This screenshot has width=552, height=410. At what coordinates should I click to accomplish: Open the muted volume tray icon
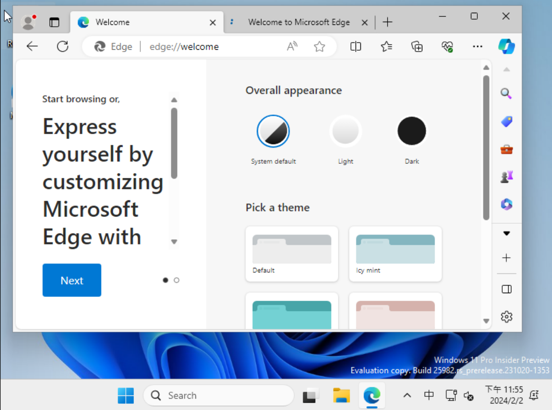pyautogui.click(x=468, y=396)
